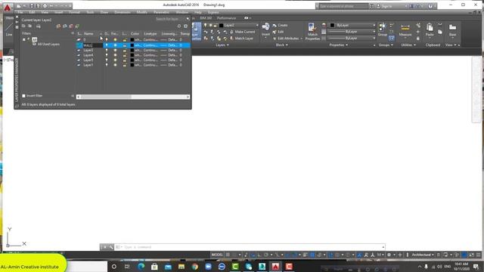Open Architectural units dropdown in status bar
Viewport: 484px width, 272px height.
pos(423,255)
